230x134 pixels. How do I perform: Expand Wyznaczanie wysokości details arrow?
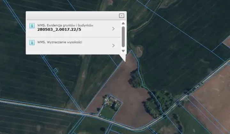pos(113,46)
